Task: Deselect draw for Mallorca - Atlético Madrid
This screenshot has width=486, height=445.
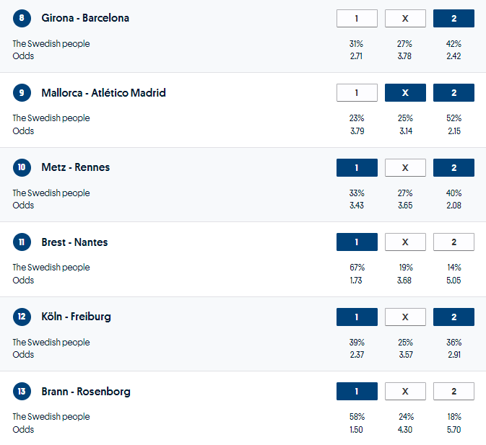Action: coord(405,93)
